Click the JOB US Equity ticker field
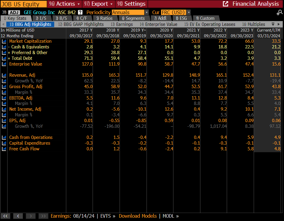 point(23,4)
